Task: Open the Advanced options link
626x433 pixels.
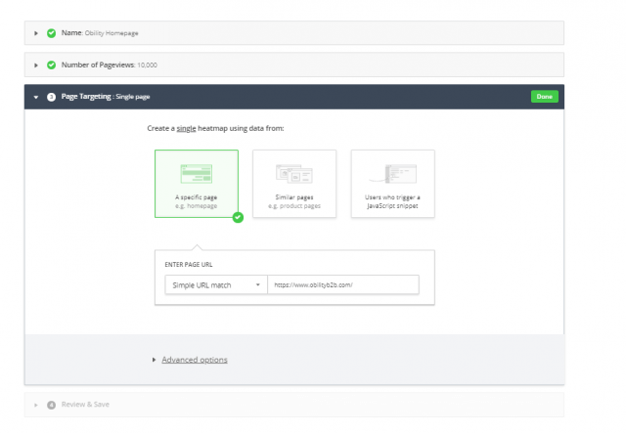Action: pyautogui.click(x=194, y=360)
